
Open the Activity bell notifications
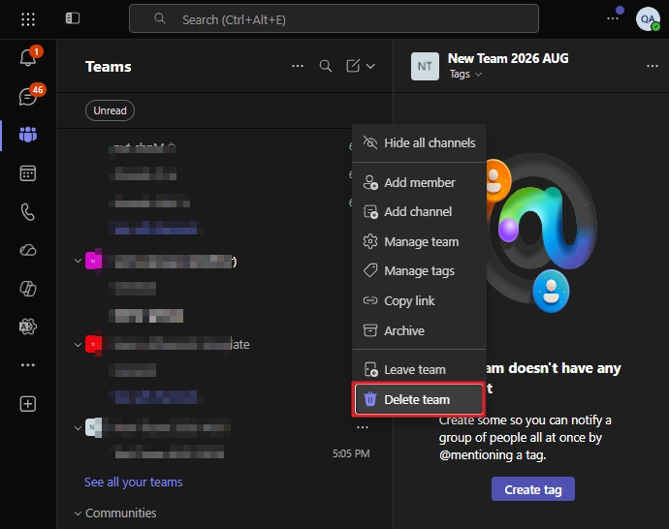pyautogui.click(x=28, y=57)
